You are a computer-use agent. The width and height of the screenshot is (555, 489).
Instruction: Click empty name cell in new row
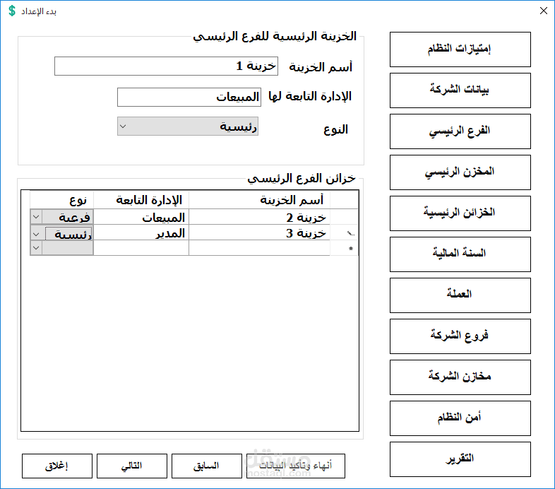point(259,248)
